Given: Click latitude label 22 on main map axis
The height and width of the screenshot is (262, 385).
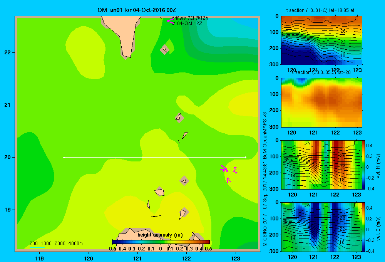Looking at the screenshot, I should (8, 53).
